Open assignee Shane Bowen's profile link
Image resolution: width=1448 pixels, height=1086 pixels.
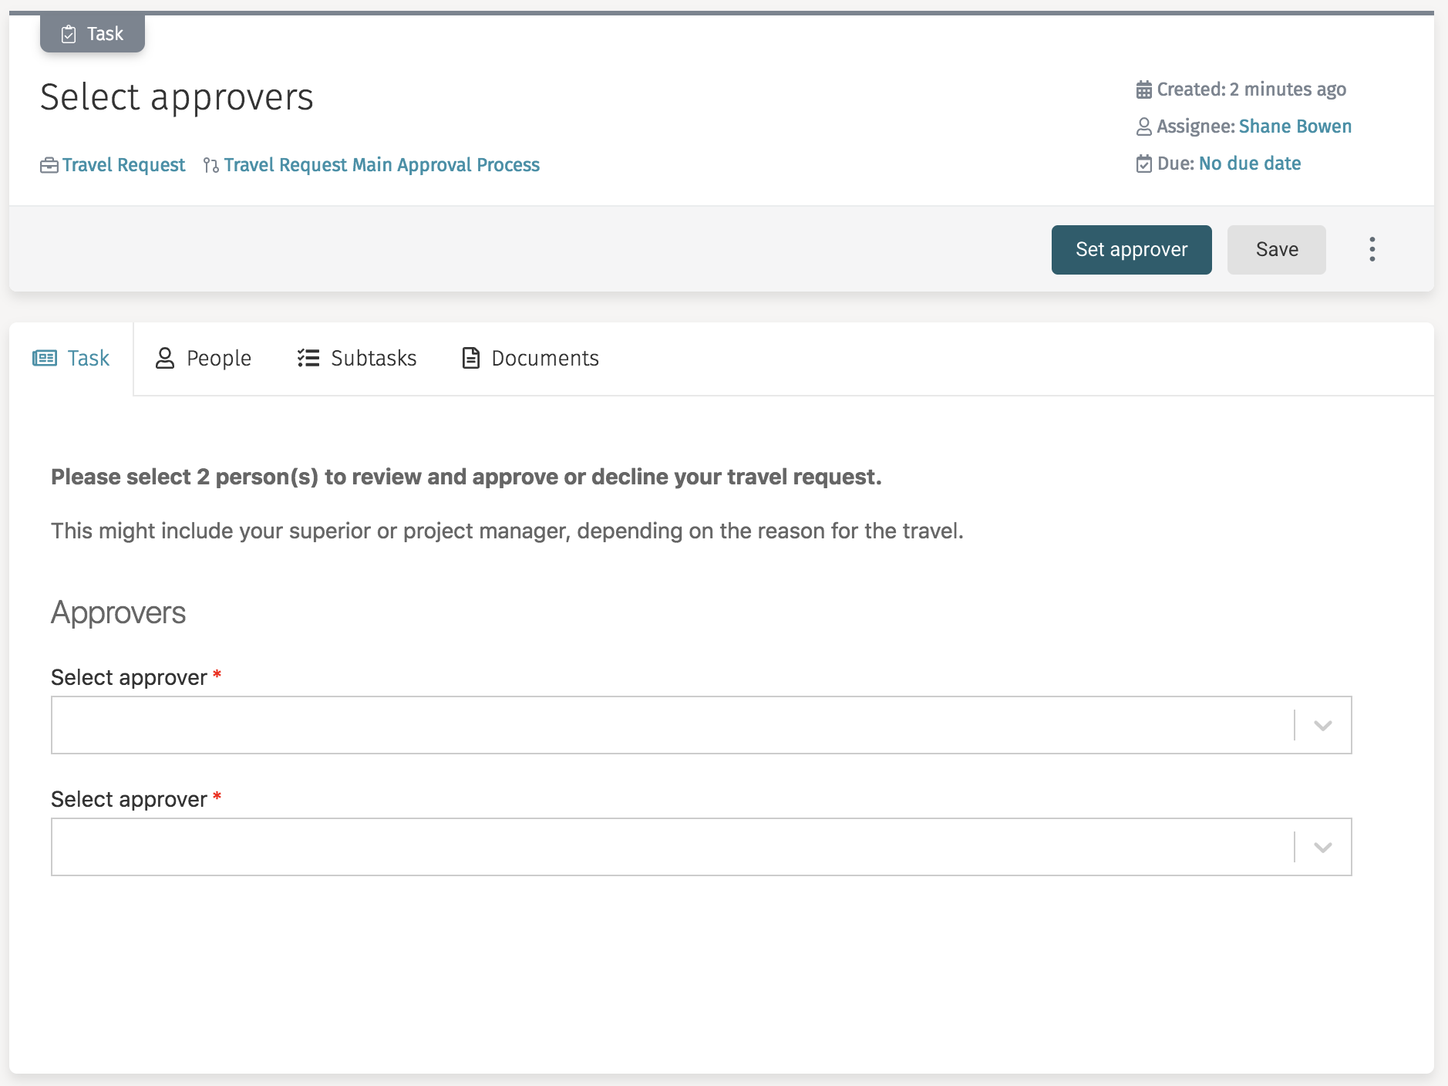(x=1295, y=126)
